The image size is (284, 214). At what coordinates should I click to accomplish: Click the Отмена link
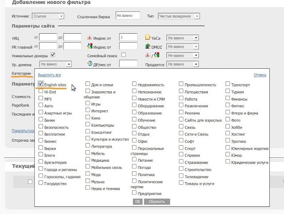click(x=260, y=75)
